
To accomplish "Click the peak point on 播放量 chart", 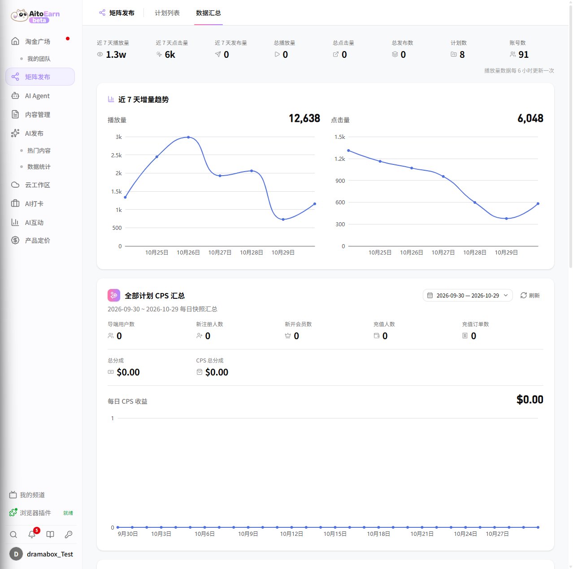I will 188,137.
